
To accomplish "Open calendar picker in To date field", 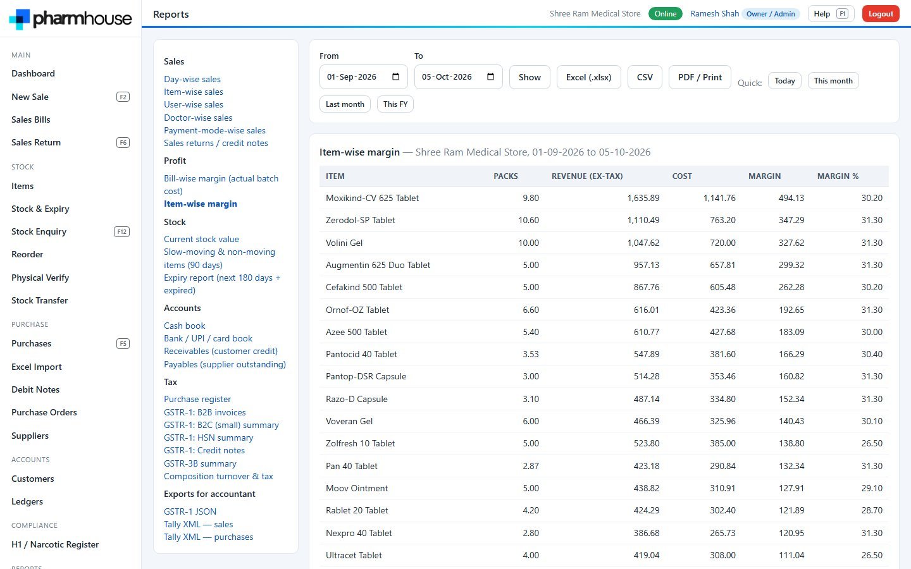I will click(x=491, y=77).
